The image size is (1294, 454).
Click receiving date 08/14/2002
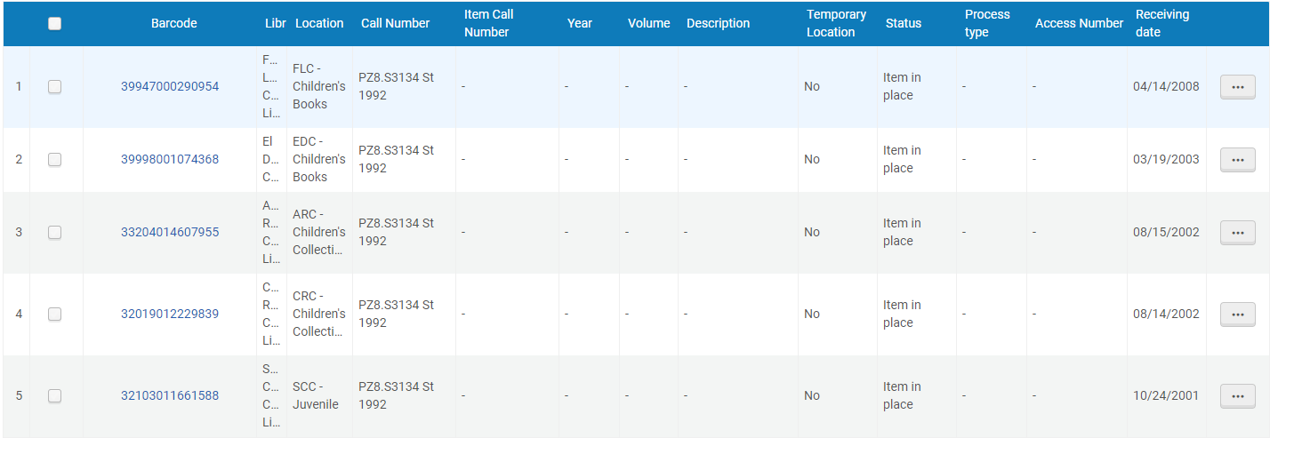coord(1166,315)
